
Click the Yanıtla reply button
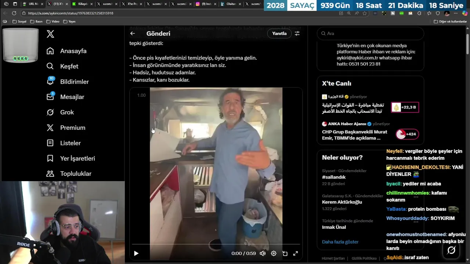click(279, 33)
